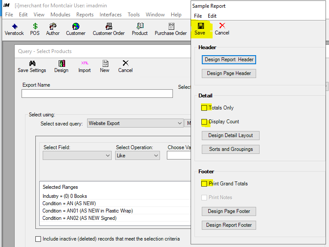Image resolution: width=329 pixels, height=247 pixels.
Task: Click Design icon in Query window
Action: coord(61,66)
